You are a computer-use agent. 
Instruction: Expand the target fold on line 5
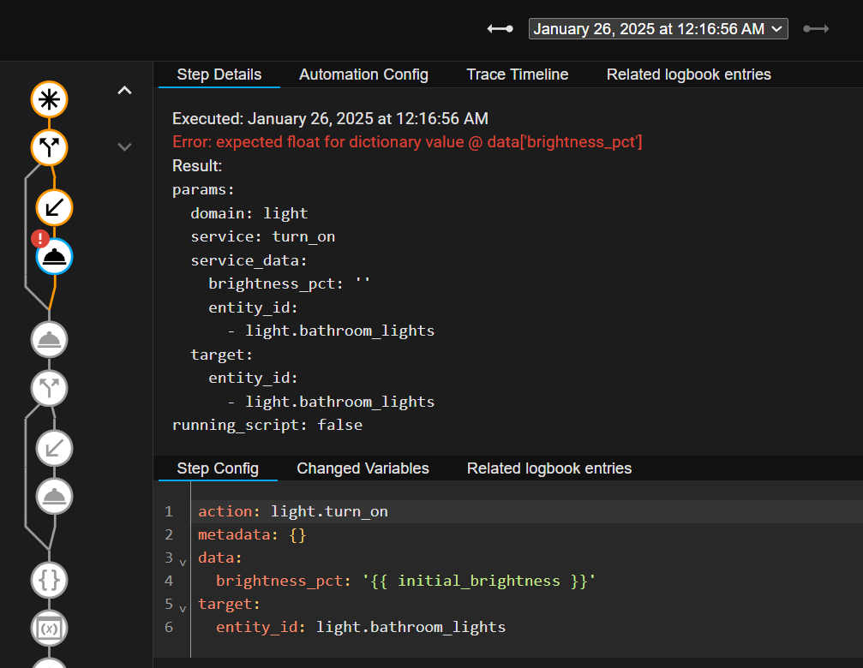(x=182, y=608)
